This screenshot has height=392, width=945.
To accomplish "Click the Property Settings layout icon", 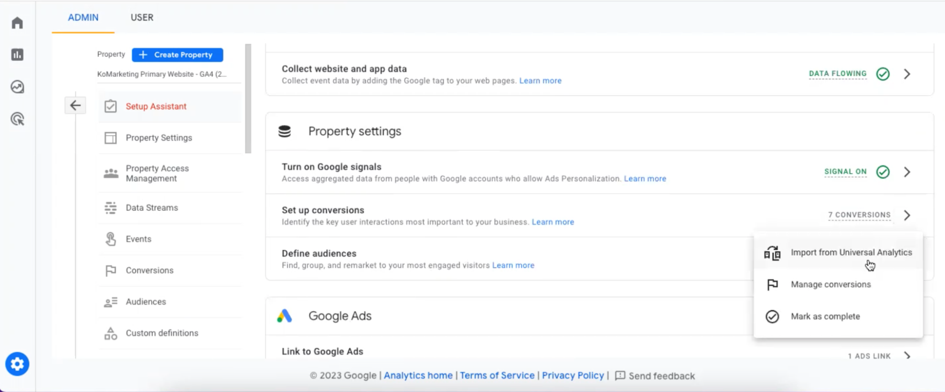I will click(111, 138).
